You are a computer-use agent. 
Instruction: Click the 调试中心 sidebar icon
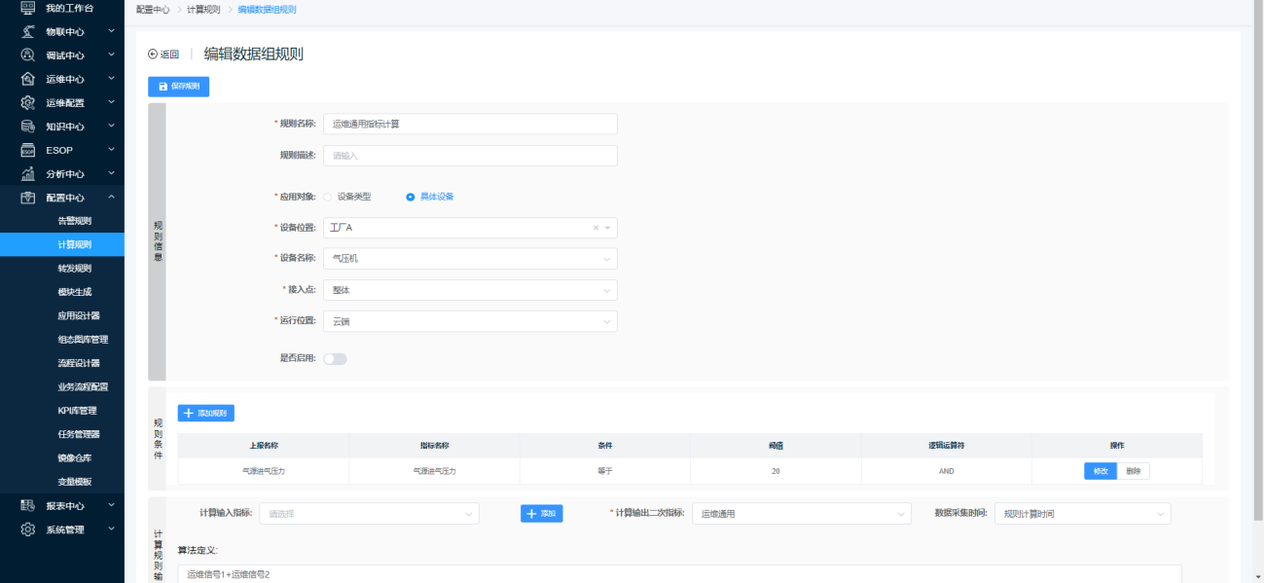click(28, 55)
